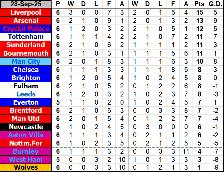Select the Wolves team cell
The image size is (224, 172).
click(x=26, y=168)
